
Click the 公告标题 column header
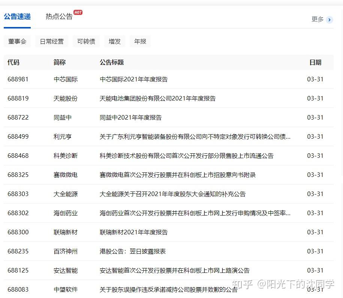[112, 62]
